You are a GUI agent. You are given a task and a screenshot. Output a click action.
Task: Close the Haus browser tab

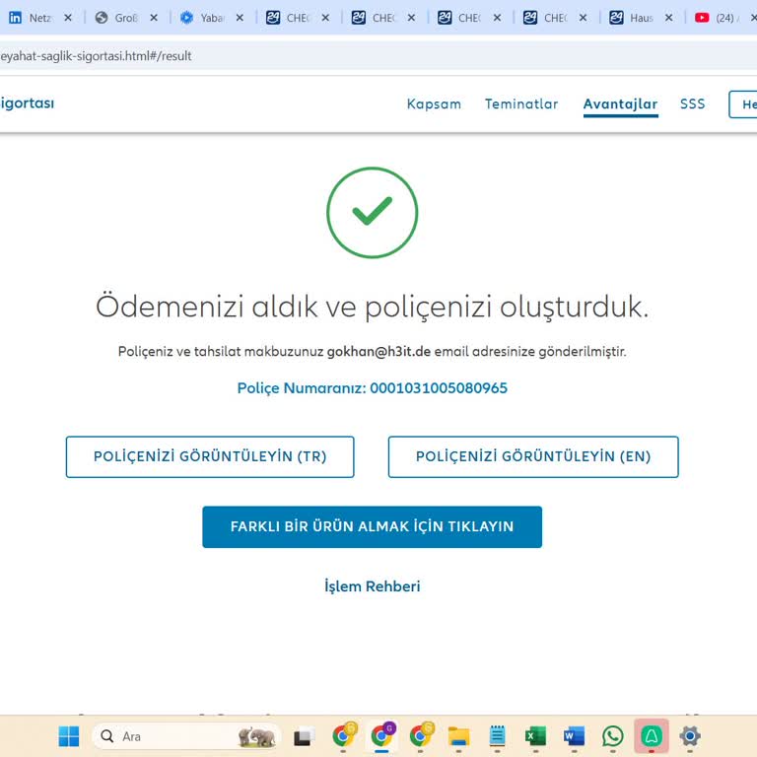[x=668, y=18]
